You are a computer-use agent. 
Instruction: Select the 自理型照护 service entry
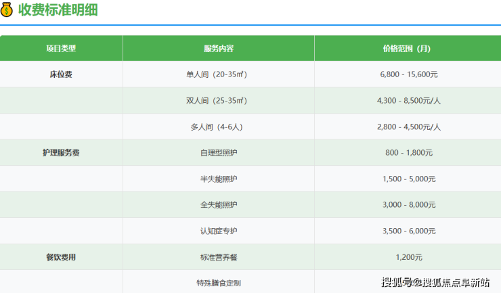click(219, 153)
